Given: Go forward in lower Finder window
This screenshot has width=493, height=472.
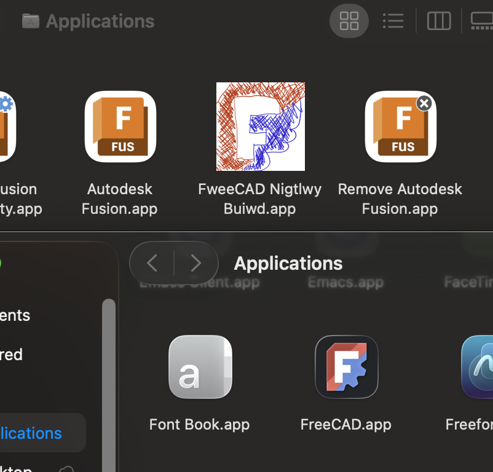Looking at the screenshot, I should (196, 263).
